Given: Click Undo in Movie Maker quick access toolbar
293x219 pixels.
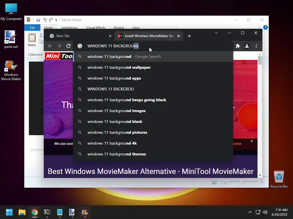Looking at the screenshot, I should [x=44, y=20].
